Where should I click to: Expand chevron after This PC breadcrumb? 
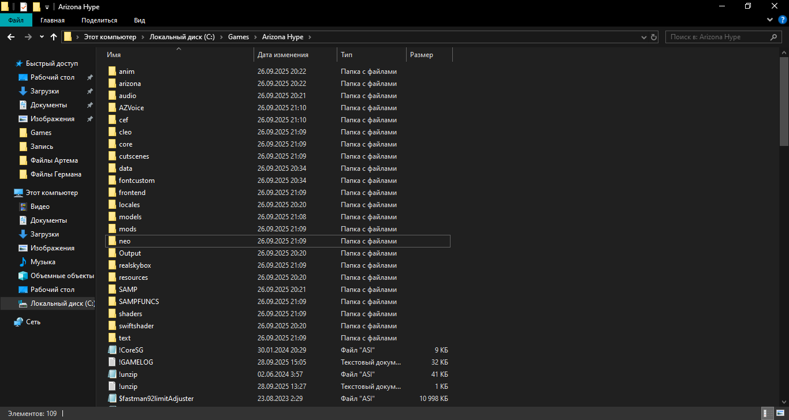point(143,37)
